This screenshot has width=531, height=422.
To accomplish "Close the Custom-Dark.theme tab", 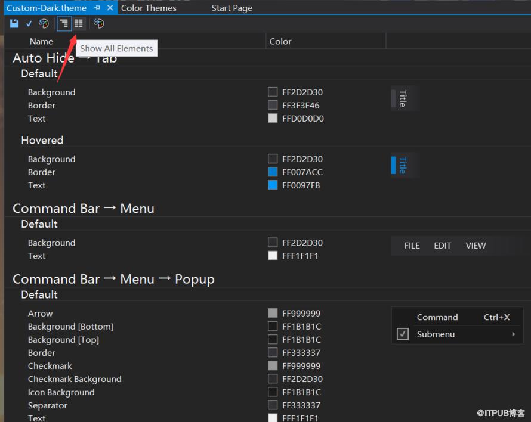I will [x=110, y=7].
